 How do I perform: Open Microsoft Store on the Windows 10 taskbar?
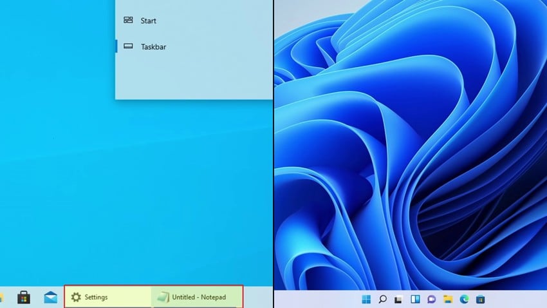(24, 298)
